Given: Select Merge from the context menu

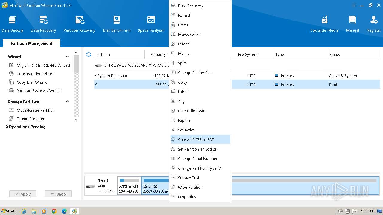Looking at the screenshot, I should [200, 53].
